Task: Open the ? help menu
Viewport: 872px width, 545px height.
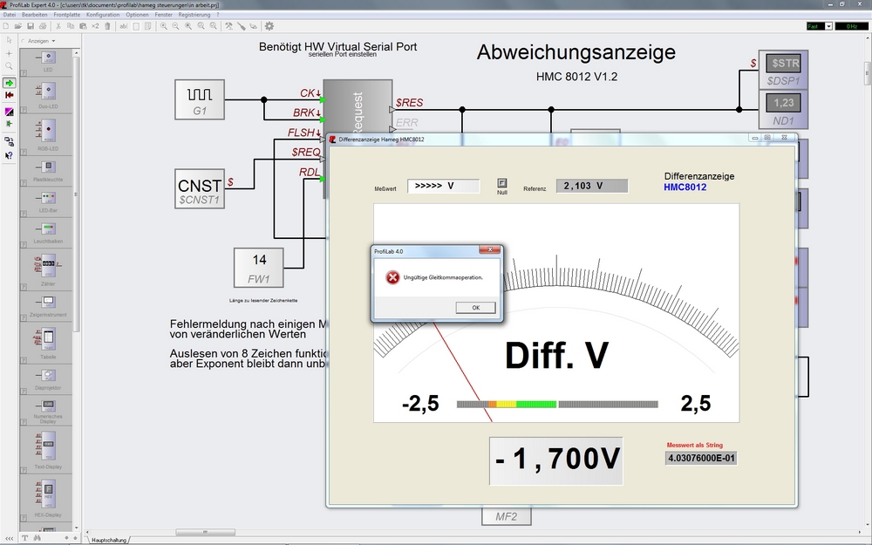Action: tap(217, 15)
